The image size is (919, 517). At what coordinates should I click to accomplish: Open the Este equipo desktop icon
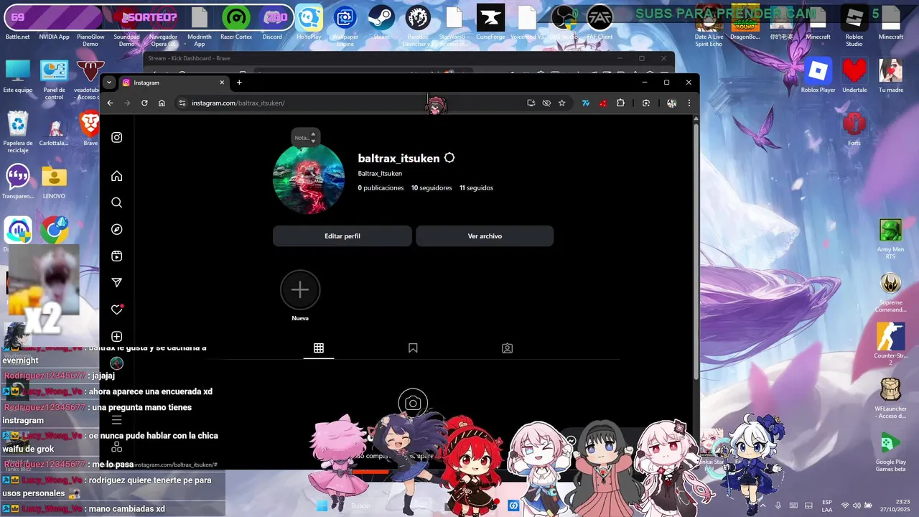[x=18, y=75]
